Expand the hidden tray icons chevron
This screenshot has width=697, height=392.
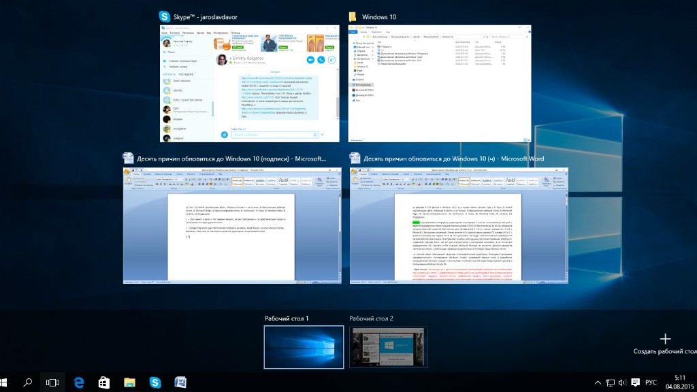coord(598,382)
